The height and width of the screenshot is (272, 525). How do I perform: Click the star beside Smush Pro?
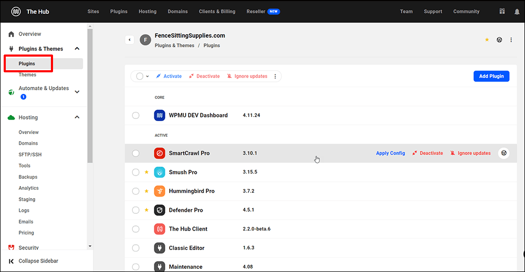pyautogui.click(x=146, y=172)
